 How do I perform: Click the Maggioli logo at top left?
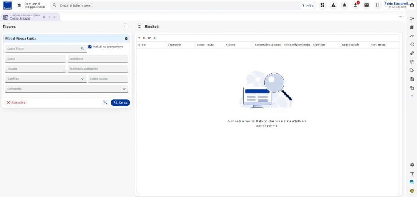tap(8, 5)
